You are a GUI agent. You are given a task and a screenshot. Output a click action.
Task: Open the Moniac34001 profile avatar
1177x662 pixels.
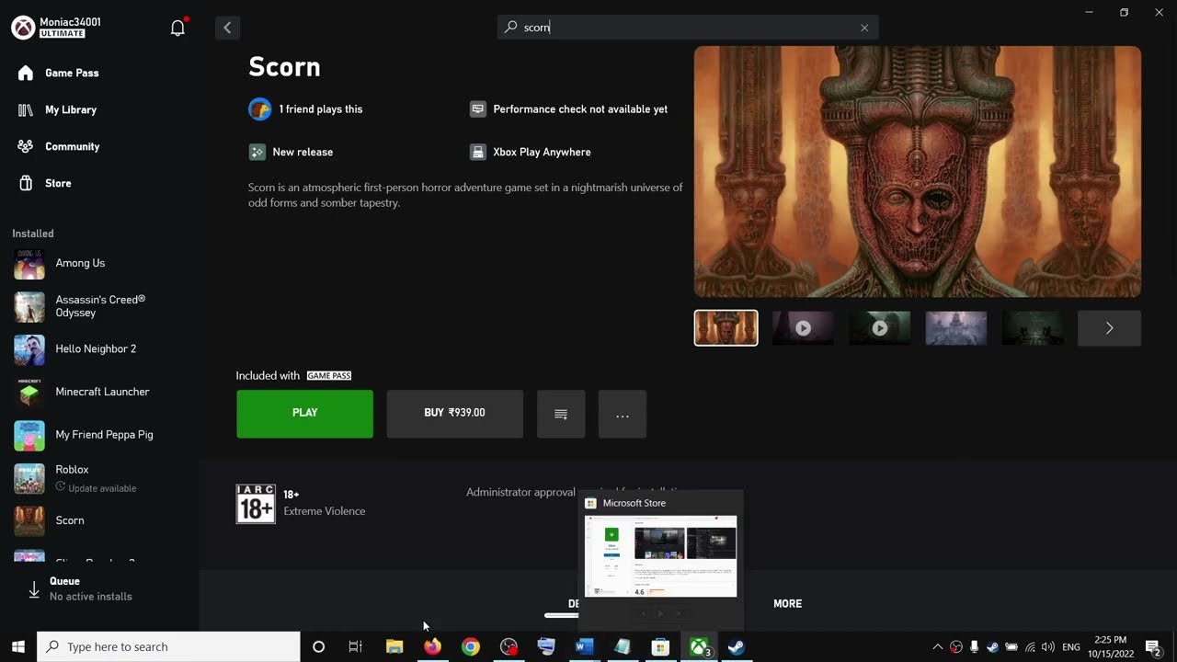click(23, 28)
